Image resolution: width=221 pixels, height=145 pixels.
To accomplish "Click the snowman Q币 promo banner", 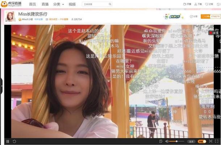I will (174, 17).
